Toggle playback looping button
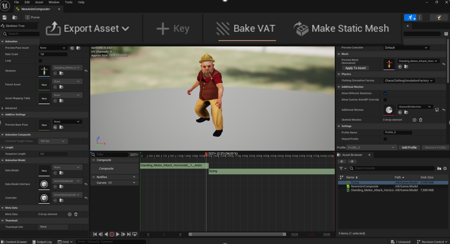 (x=134, y=234)
